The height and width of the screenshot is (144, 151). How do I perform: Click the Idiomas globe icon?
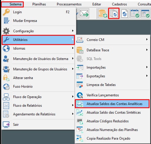tap(6, 49)
